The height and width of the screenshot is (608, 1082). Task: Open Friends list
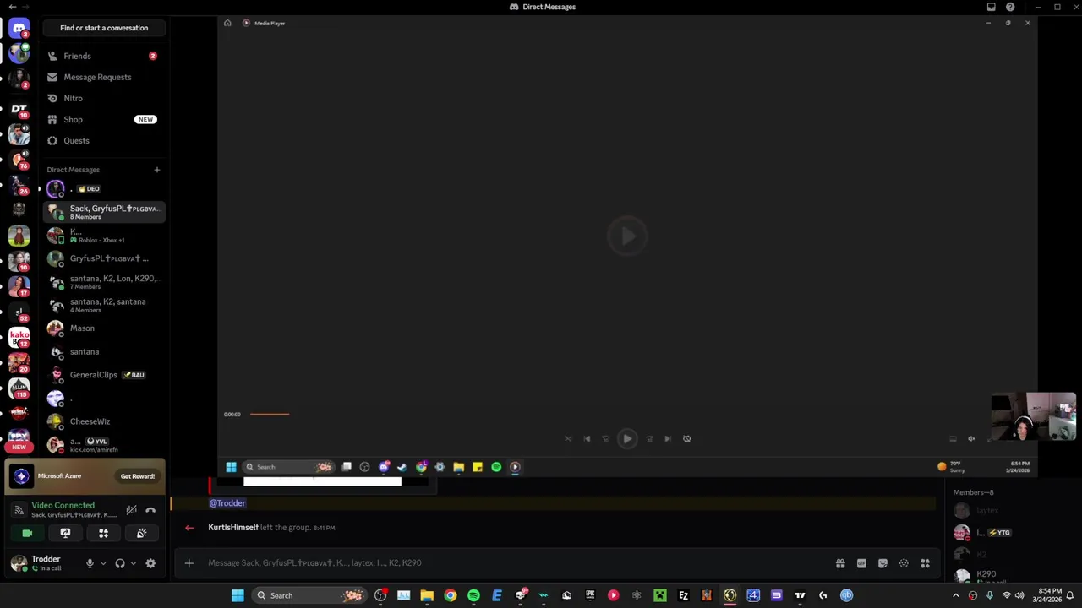(103, 56)
